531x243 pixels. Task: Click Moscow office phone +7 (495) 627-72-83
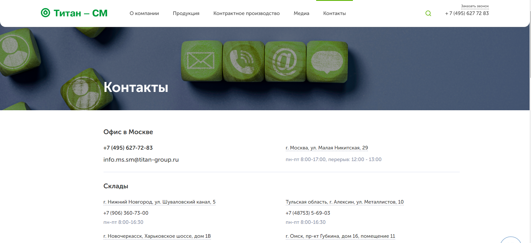pyautogui.click(x=128, y=148)
